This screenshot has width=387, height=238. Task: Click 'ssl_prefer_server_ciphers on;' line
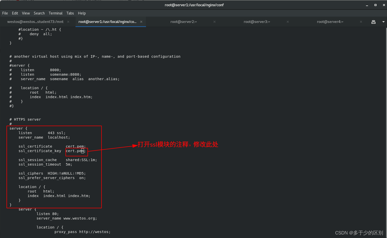pyautogui.click(x=52, y=178)
